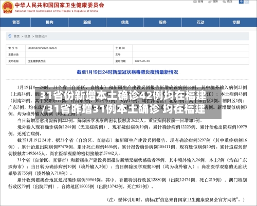
Task: Go to 信息 in the breadcrumb
Action: coord(27,36)
